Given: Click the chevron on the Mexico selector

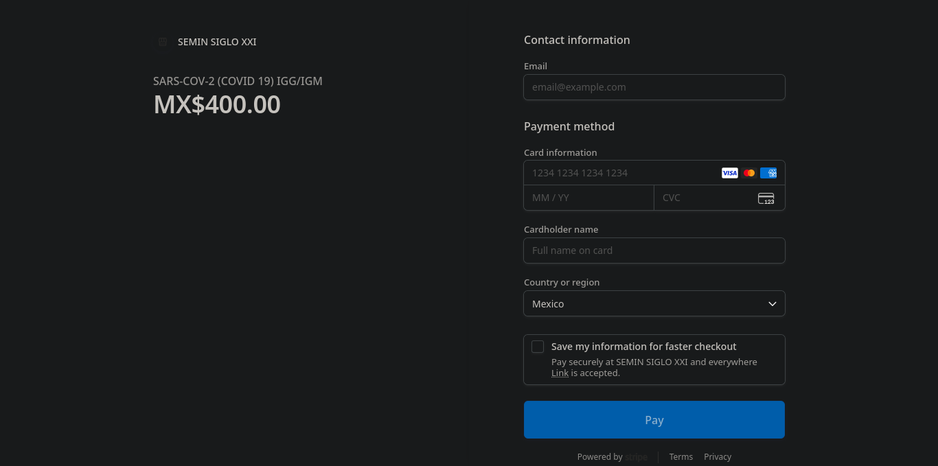Looking at the screenshot, I should tap(772, 303).
